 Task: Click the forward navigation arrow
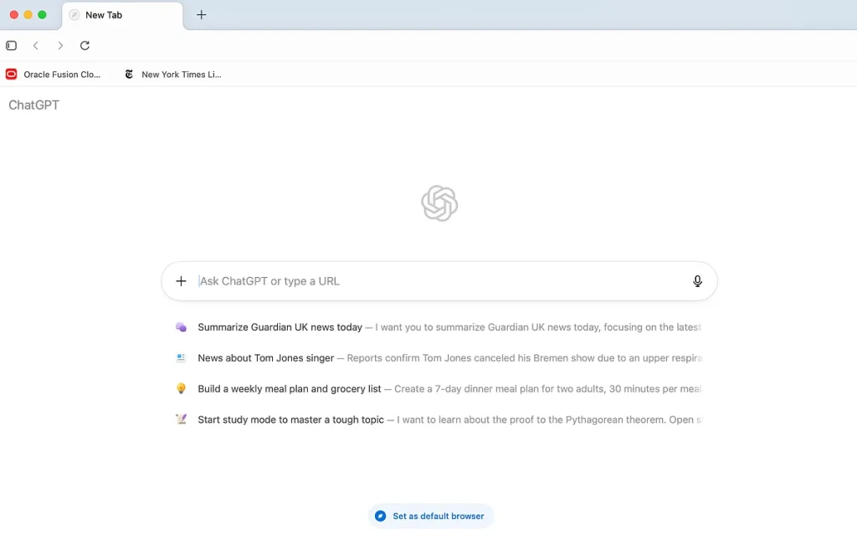60,45
